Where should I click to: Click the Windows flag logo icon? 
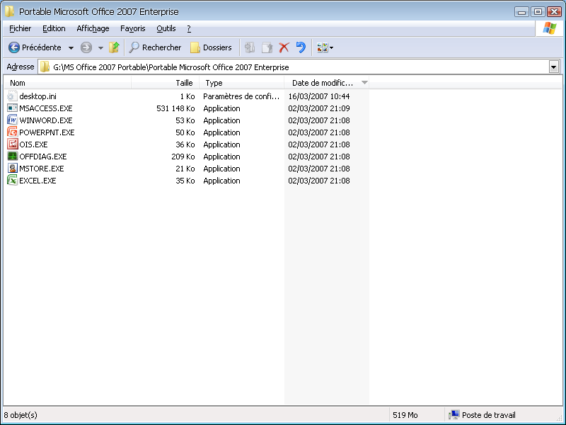coord(550,28)
